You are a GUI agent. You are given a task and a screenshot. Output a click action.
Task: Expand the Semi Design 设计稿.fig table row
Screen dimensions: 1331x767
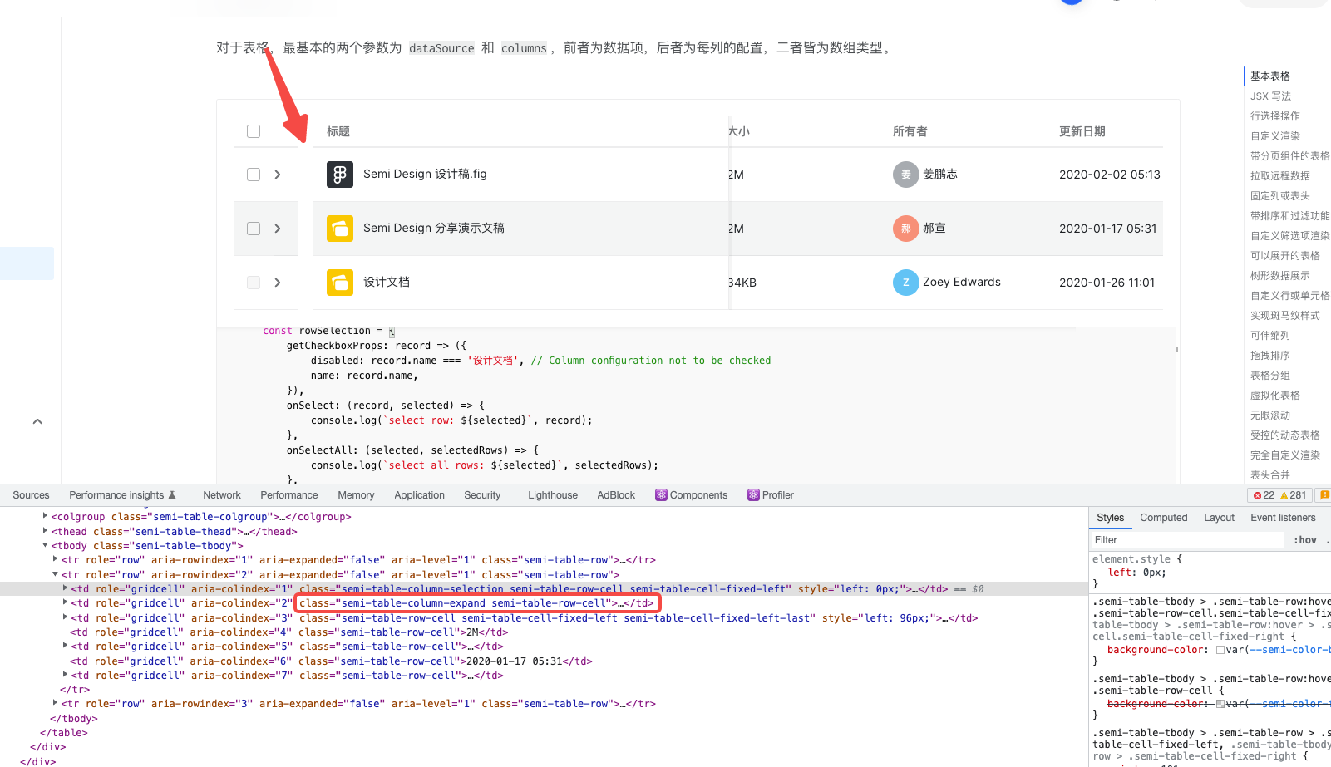pos(276,174)
